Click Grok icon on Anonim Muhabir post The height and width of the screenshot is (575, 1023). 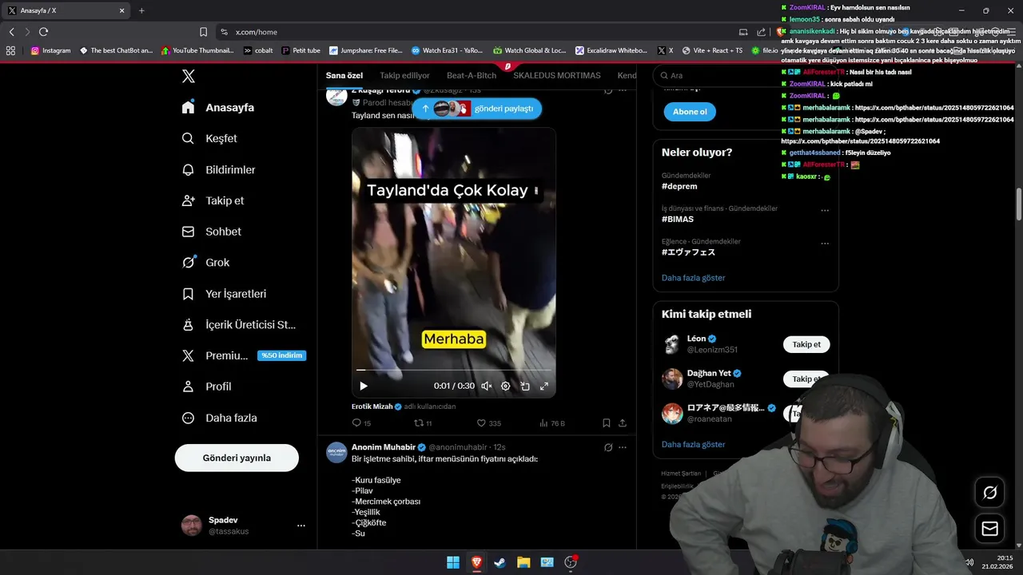pyautogui.click(x=608, y=447)
